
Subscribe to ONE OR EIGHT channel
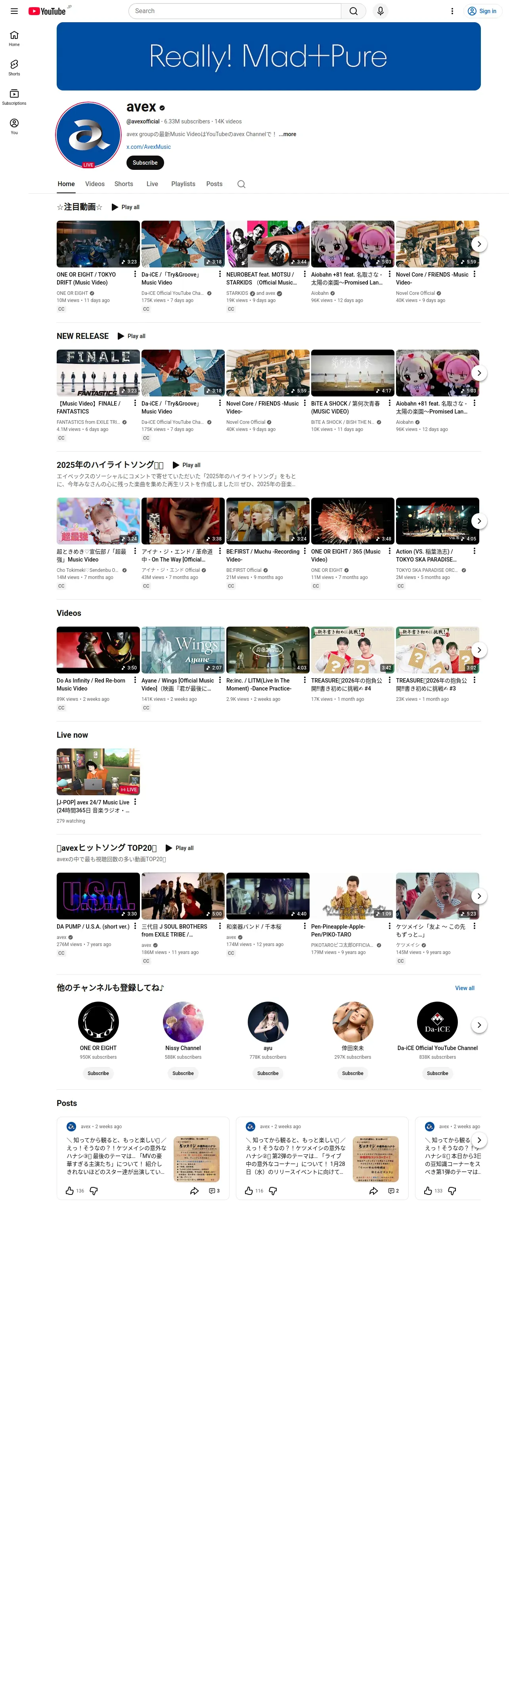pyautogui.click(x=98, y=1073)
